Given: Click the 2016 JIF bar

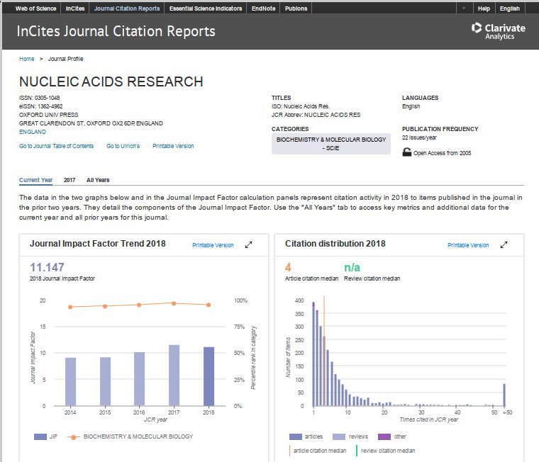Looking at the screenshot, I should pos(139,379).
